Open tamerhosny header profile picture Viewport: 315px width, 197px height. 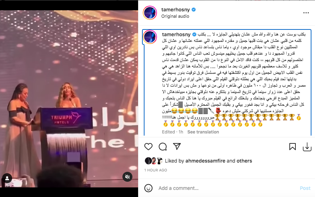(150, 13)
